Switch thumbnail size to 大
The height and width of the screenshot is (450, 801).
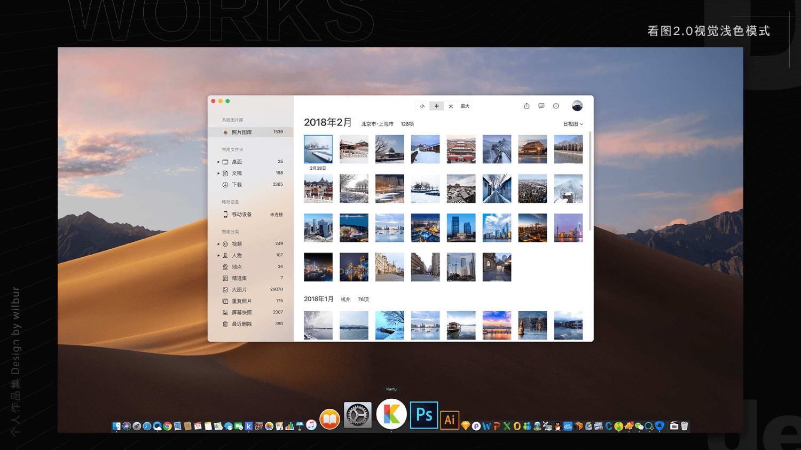click(x=451, y=106)
